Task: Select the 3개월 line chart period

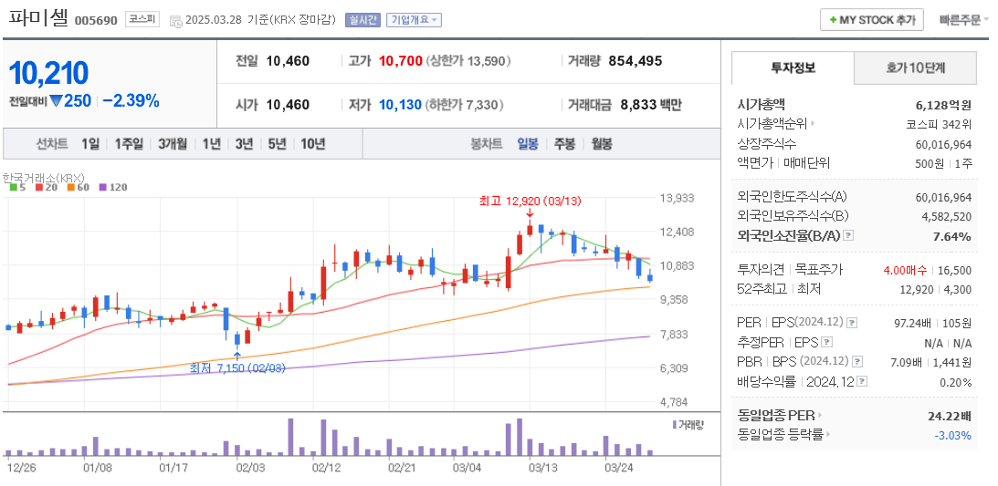Action: click(173, 144)
